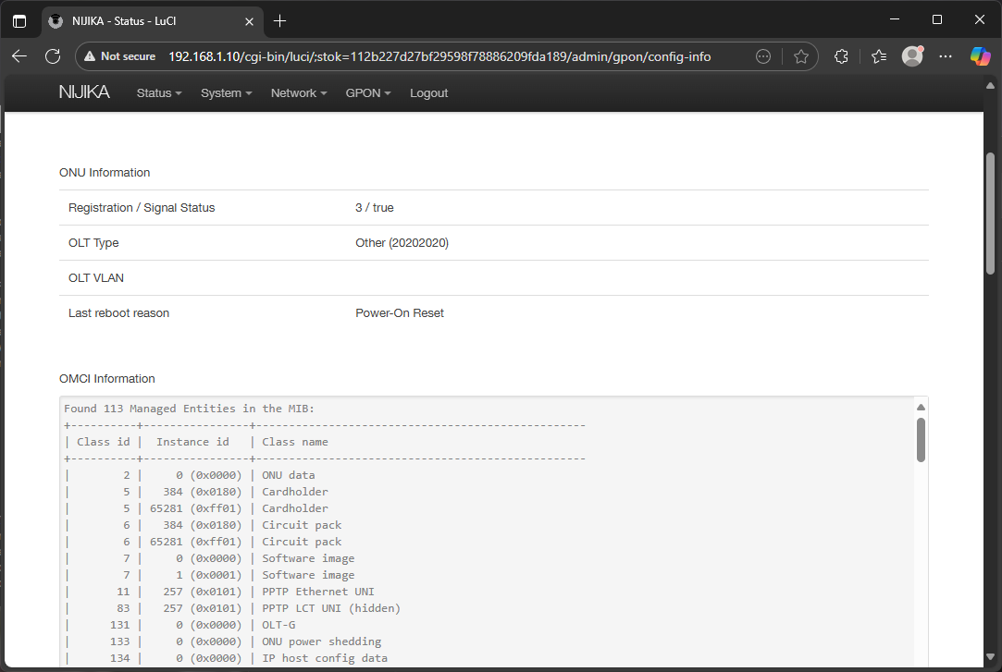Viewport: 1002px width, 672px height.
Task: Open the tab actions sidebar icon
Action: point(19,21)
